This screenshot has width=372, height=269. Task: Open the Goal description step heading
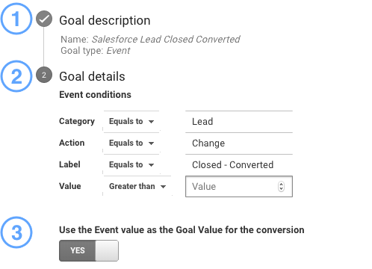click(x=105, y=20)
